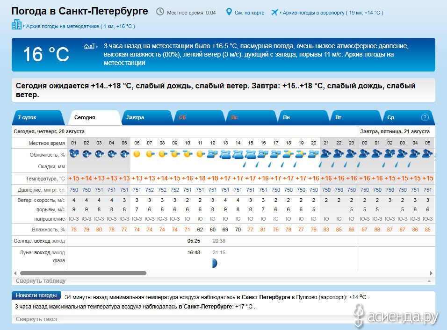This screenshot has width=447, height=330.
Task: Click the airplane icon for airport archive
Action: pyautogui.click(x=274, y=12)
